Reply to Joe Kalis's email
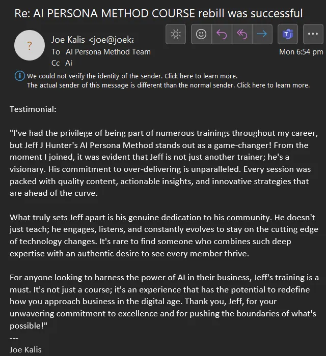This screenshot has height=356, width=326. 222,34
